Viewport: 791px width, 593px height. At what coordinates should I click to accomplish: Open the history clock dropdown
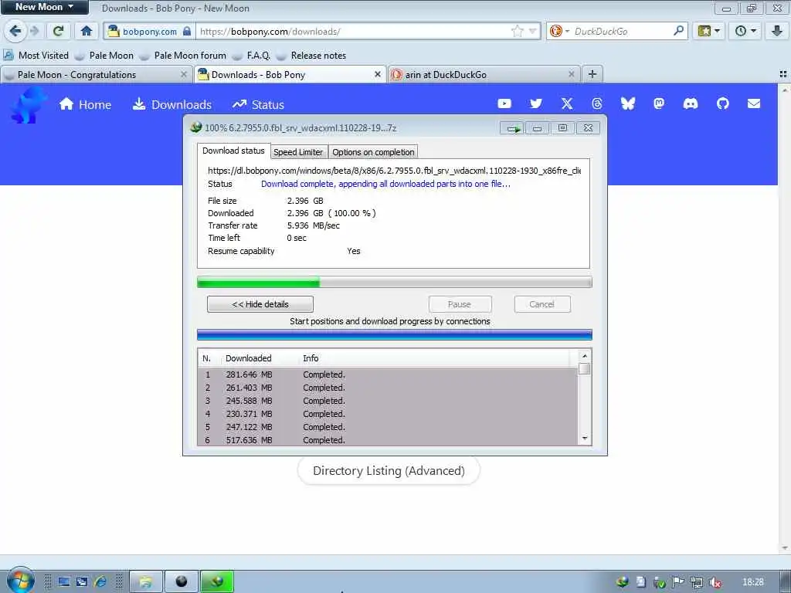[x=745, y=31]
